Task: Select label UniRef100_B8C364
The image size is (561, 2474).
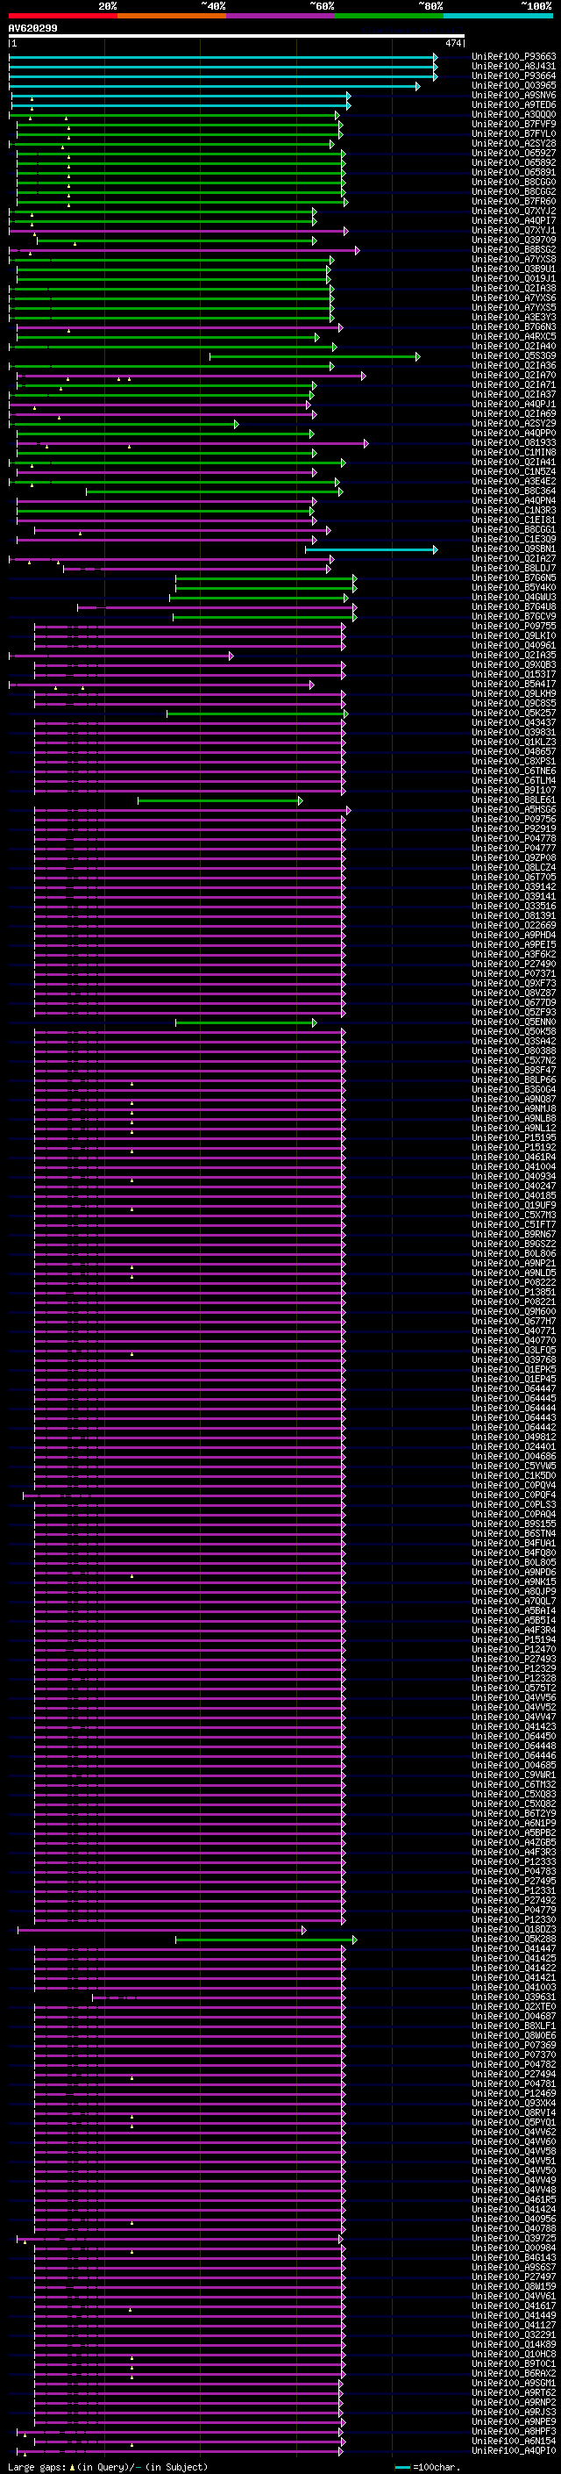Action: [514, 491]
